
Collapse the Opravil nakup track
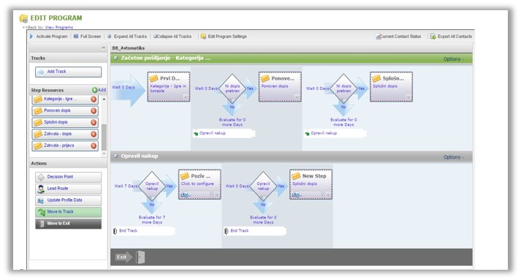(x=115, y=156)
